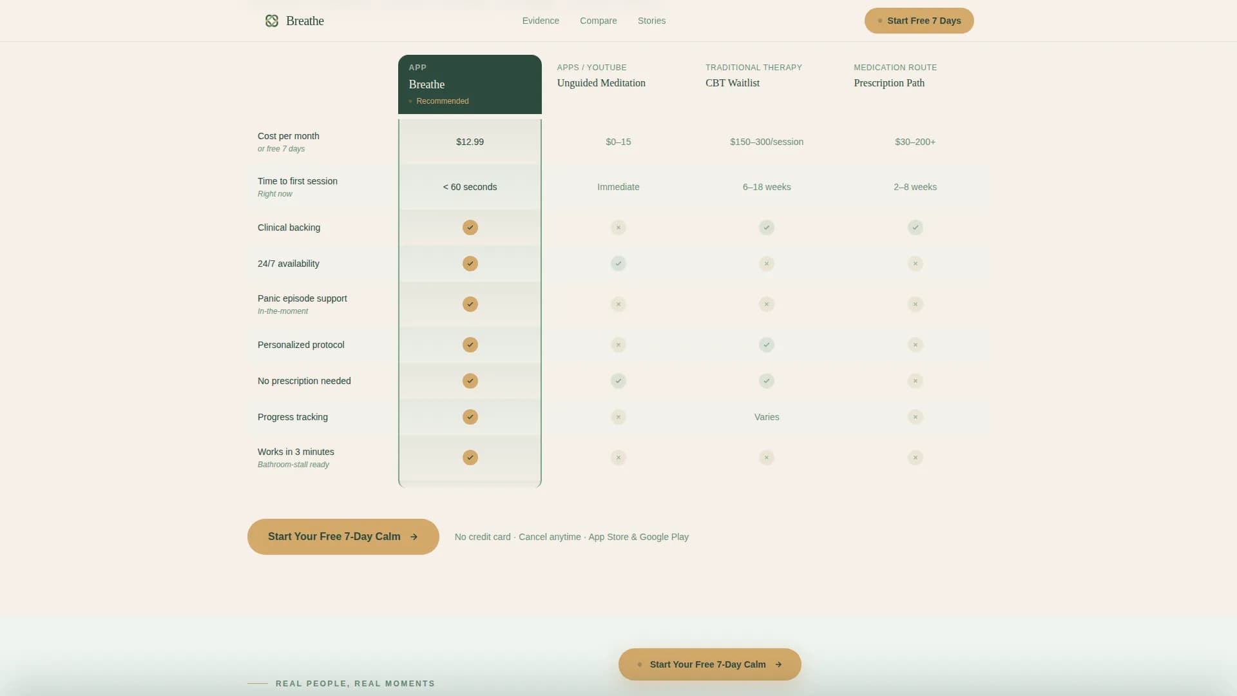Click Prescription Path 24/7 availability cross icon
The width and height of the screenshot is (1237, 696).
pos(915,264)
